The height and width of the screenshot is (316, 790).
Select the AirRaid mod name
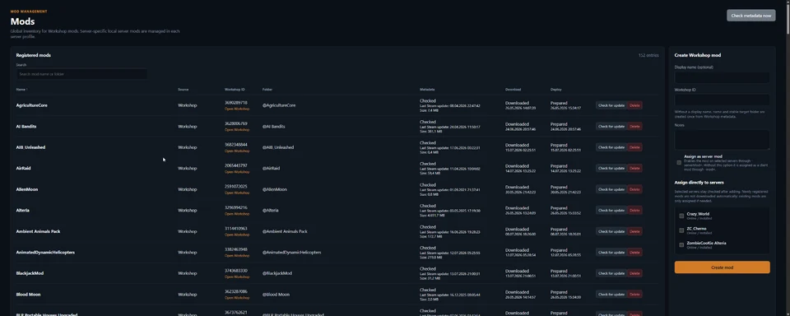click(x=23, y=169)
